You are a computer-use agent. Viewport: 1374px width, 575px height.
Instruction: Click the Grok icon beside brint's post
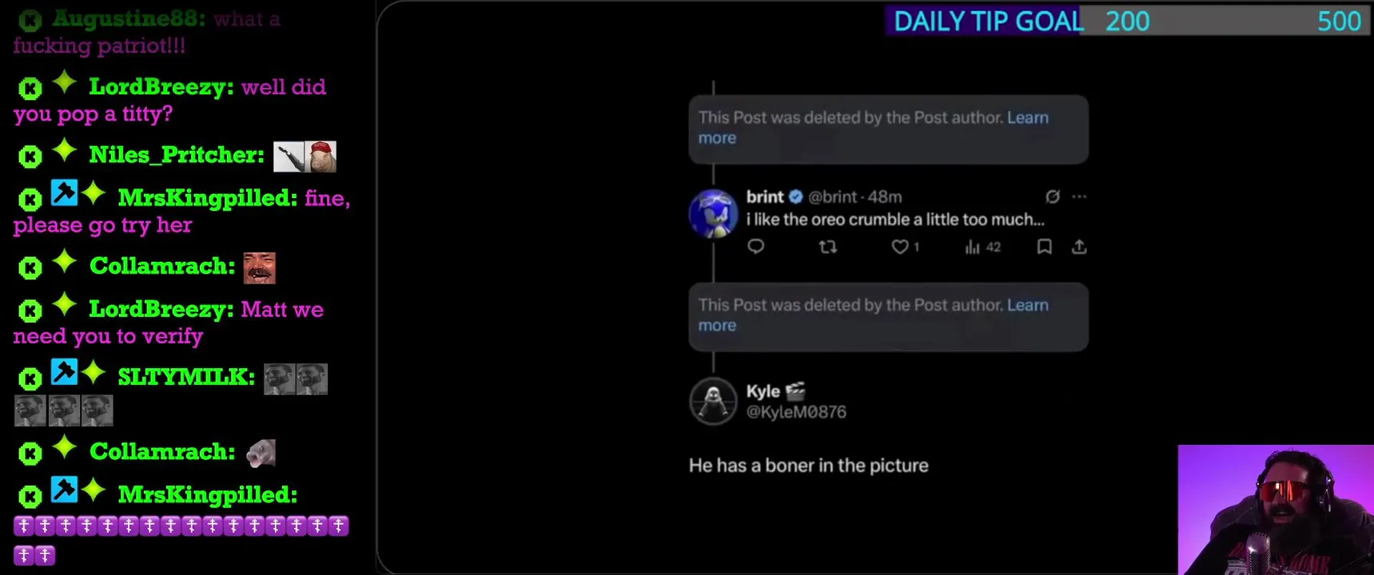1053,196
